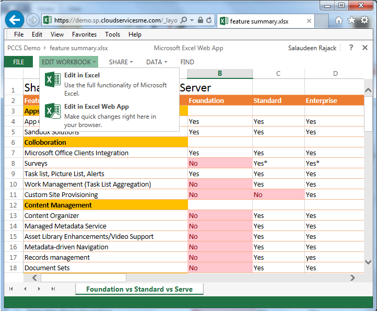Select the Surveys cell
377x311 pixels.
pyautogui.click(x=105, y=163)
